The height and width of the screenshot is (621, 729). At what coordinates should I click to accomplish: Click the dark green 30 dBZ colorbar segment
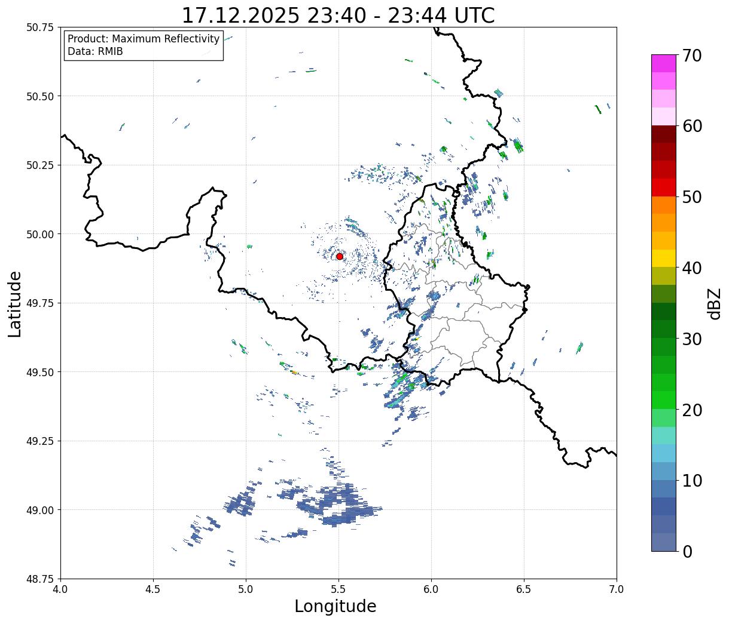tap(664, 329)
